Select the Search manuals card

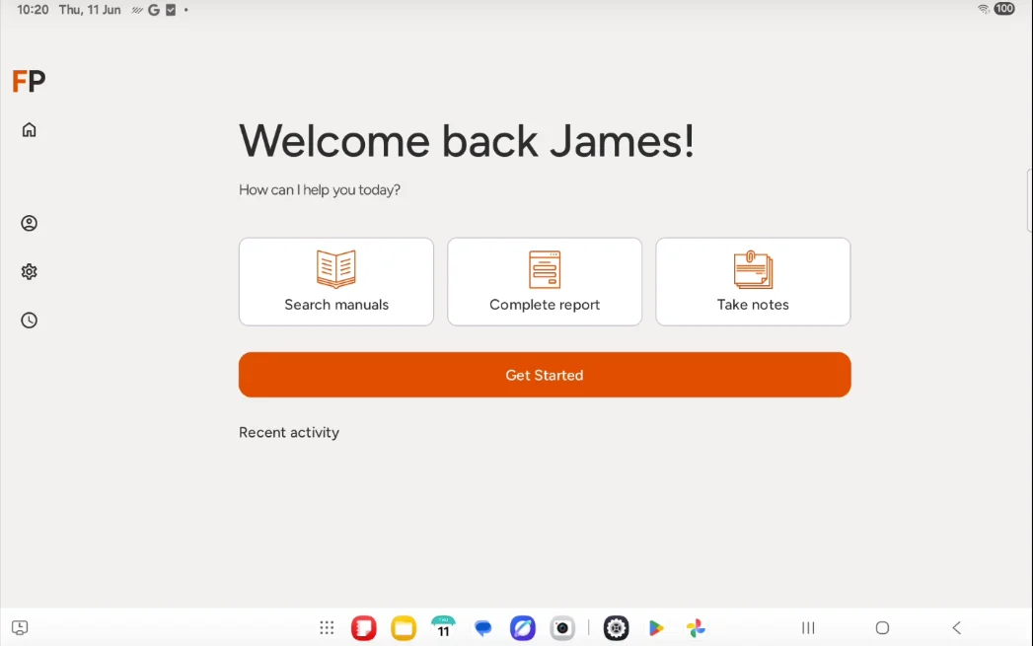[336, 282]
